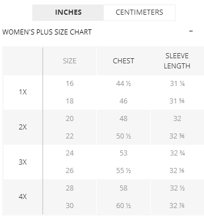Select the 2X size row label

click(23, 127)
